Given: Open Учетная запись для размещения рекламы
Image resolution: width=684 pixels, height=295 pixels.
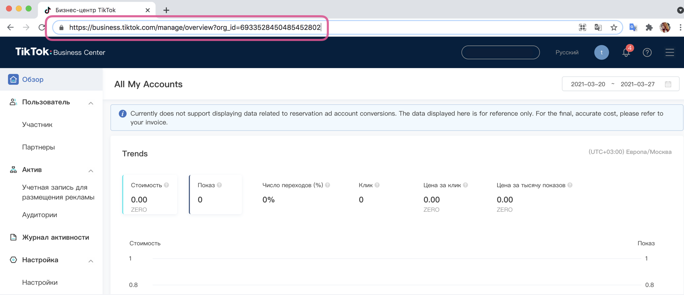Looking at the screenshot, I should (x=58, y=192).
